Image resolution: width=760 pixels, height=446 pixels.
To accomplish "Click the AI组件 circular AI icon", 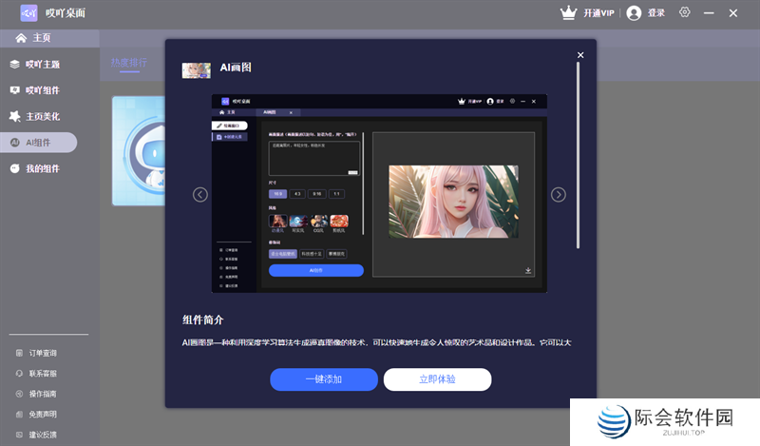I will [x=15, y=143].
